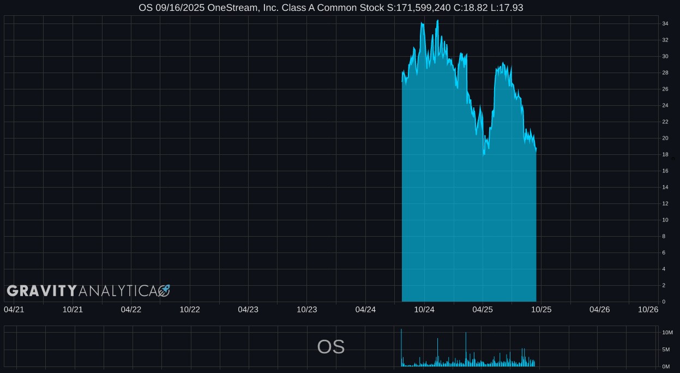
Task: Select the 12 price axis label
Action: (x=665, y=203)
